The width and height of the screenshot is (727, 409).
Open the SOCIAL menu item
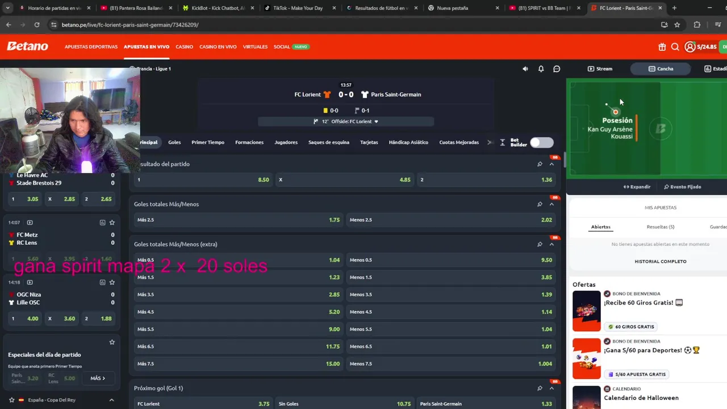point(282,47)
